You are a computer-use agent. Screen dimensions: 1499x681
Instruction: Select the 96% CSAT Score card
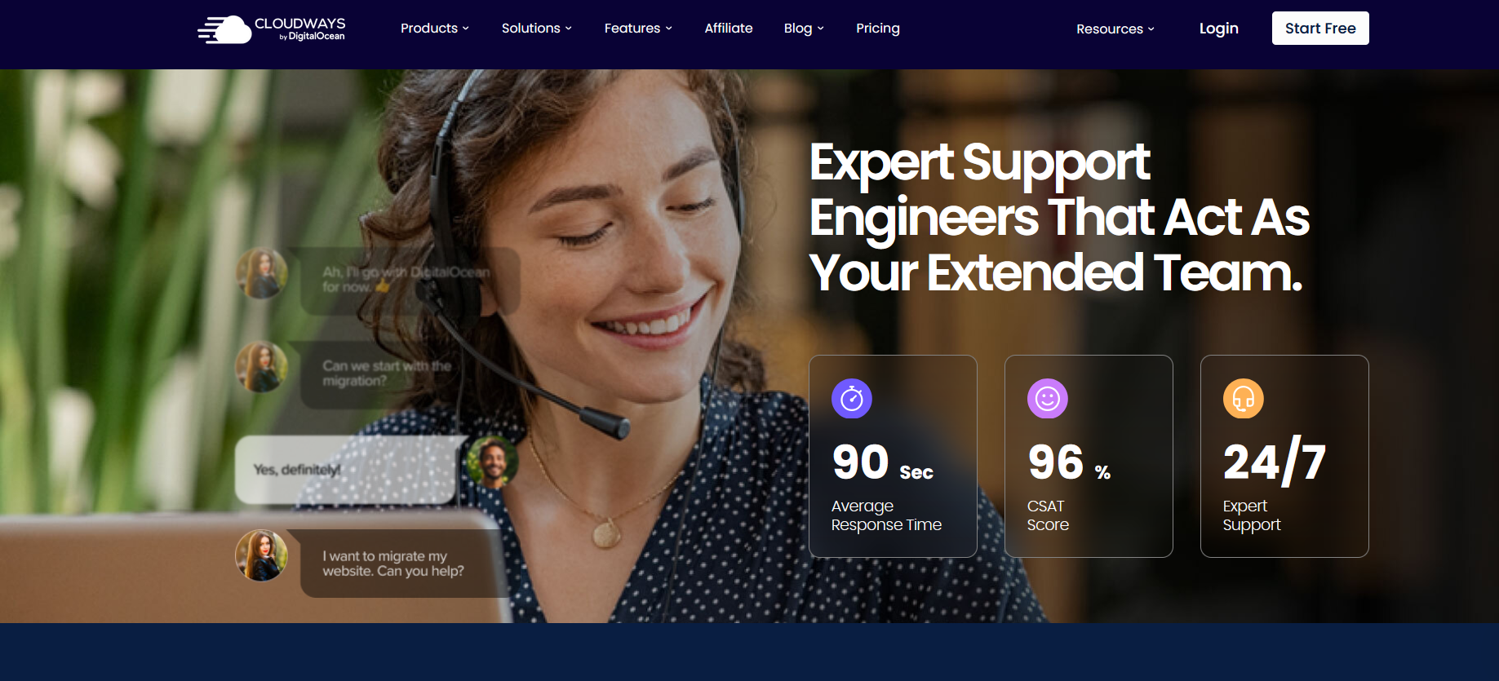click(1089, 456)
